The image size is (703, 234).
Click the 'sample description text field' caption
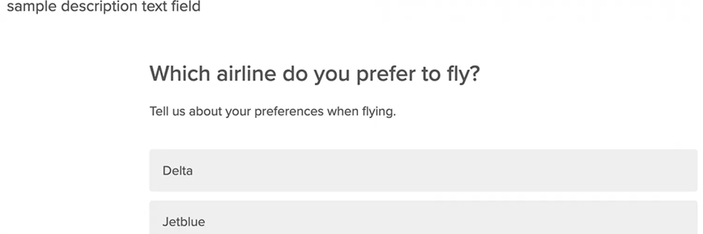point(104,7)
